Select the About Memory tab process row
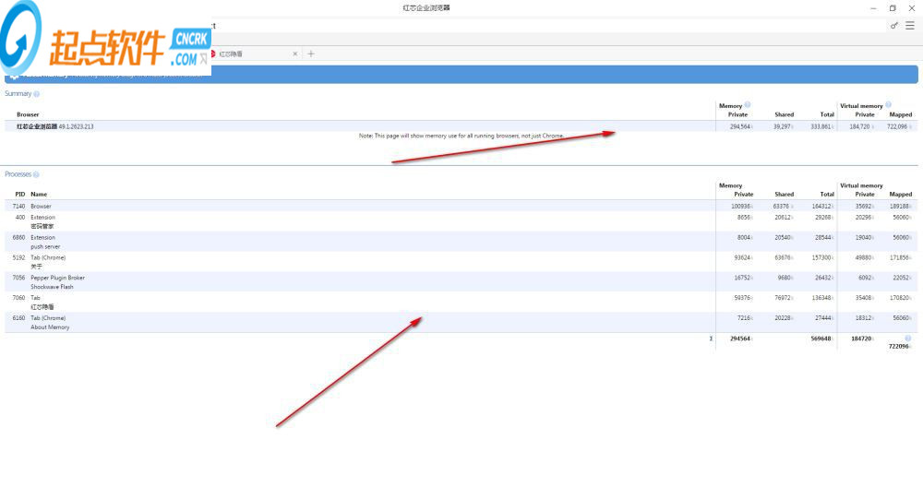This screenshot has height=499, width=923. coord(461,322)
